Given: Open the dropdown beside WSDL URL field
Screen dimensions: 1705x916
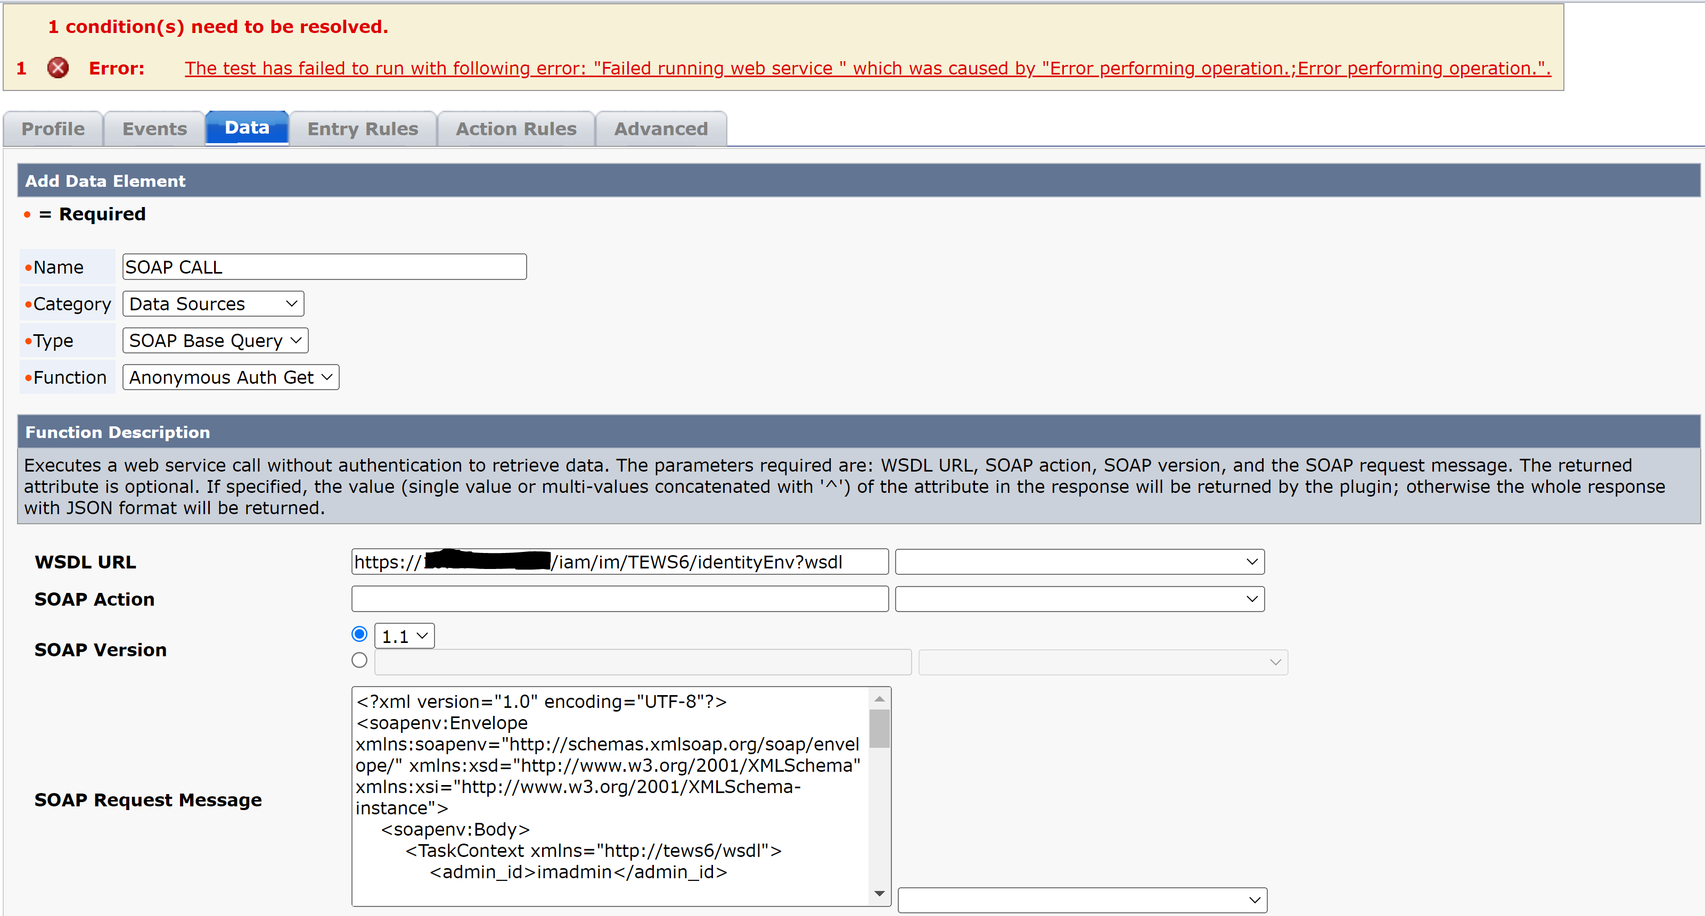Looking at the screenshot, I should coord(1079,562).
